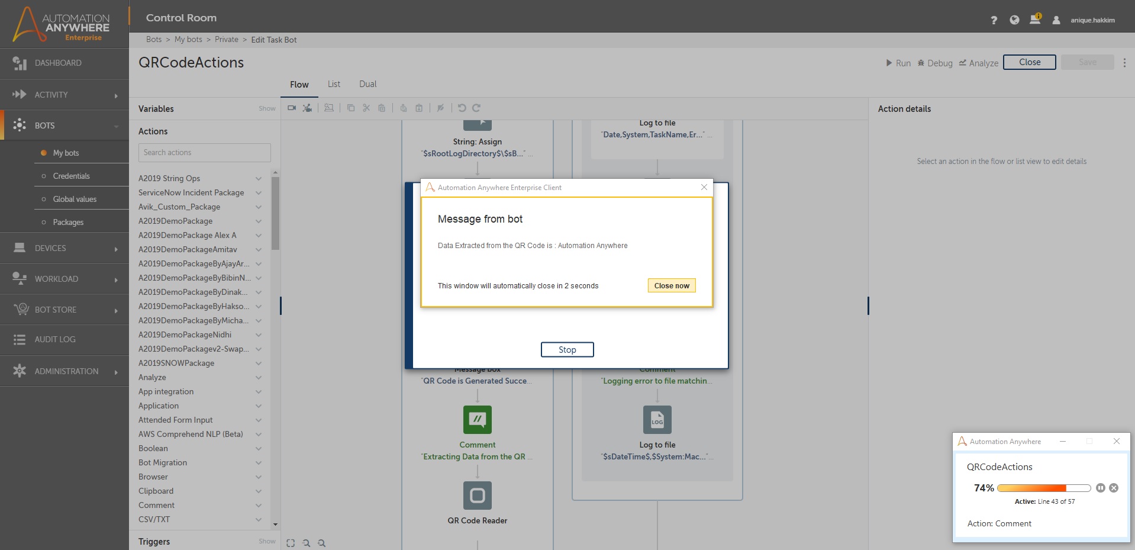Redo the last change
This screenshot has height=550, width=1135.
(x=476, y=108)
